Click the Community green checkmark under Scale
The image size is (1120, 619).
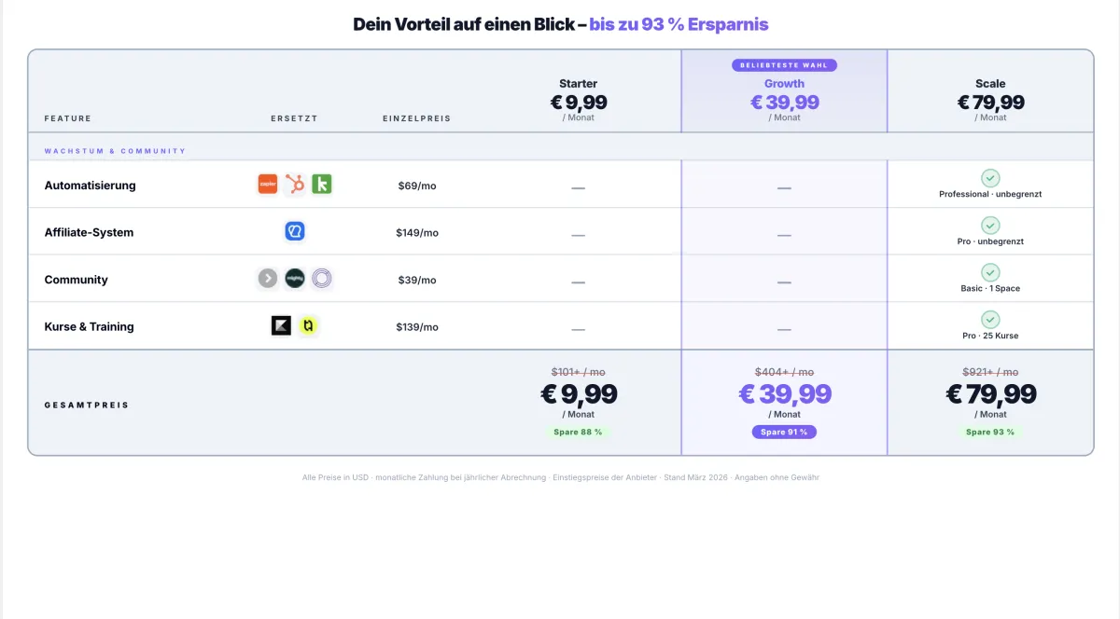[990, 272]
